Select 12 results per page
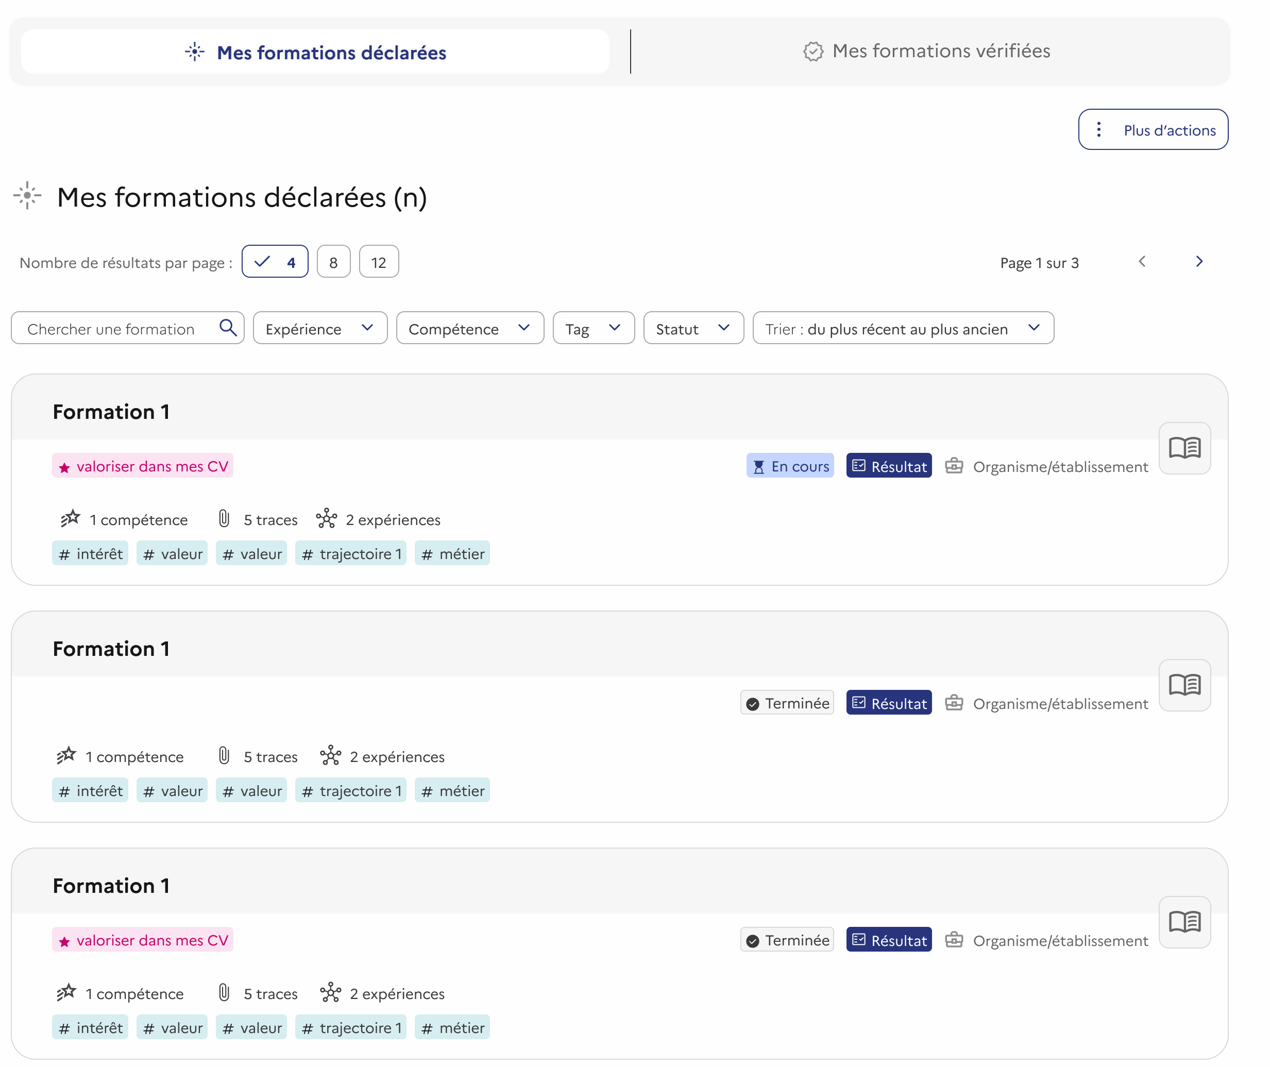 (379, 262)
